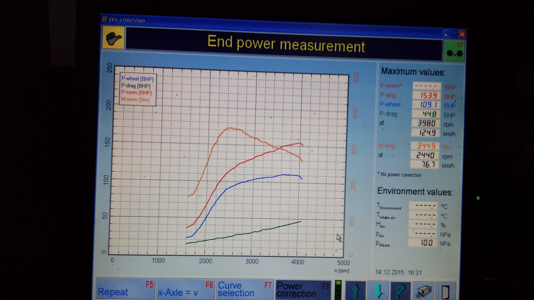Click the M-norm [Nm] legend entry
The height and width of the screenshot is (300, 534).
(x=135, y=100)
